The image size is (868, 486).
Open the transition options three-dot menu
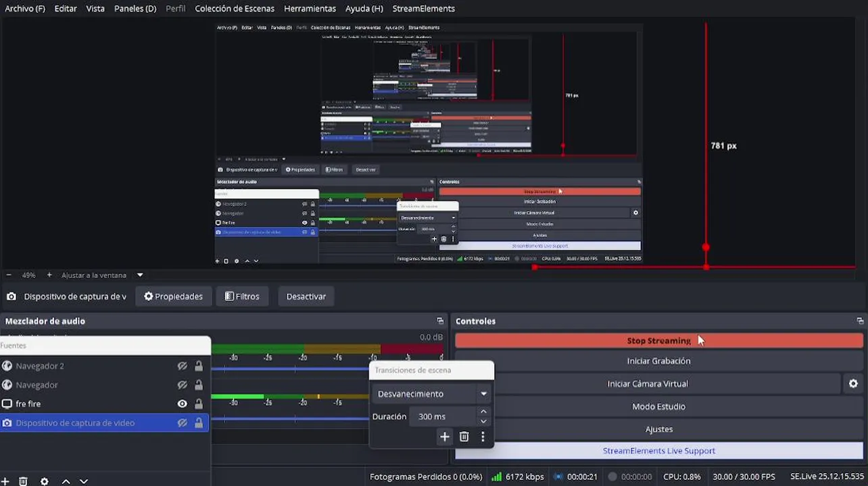pyautogui.click(x=483, y=437)
